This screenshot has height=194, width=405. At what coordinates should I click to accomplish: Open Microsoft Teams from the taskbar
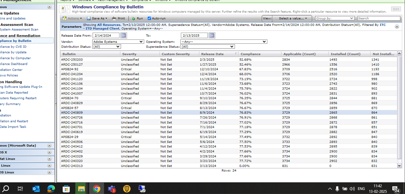(x=112, y=189)
